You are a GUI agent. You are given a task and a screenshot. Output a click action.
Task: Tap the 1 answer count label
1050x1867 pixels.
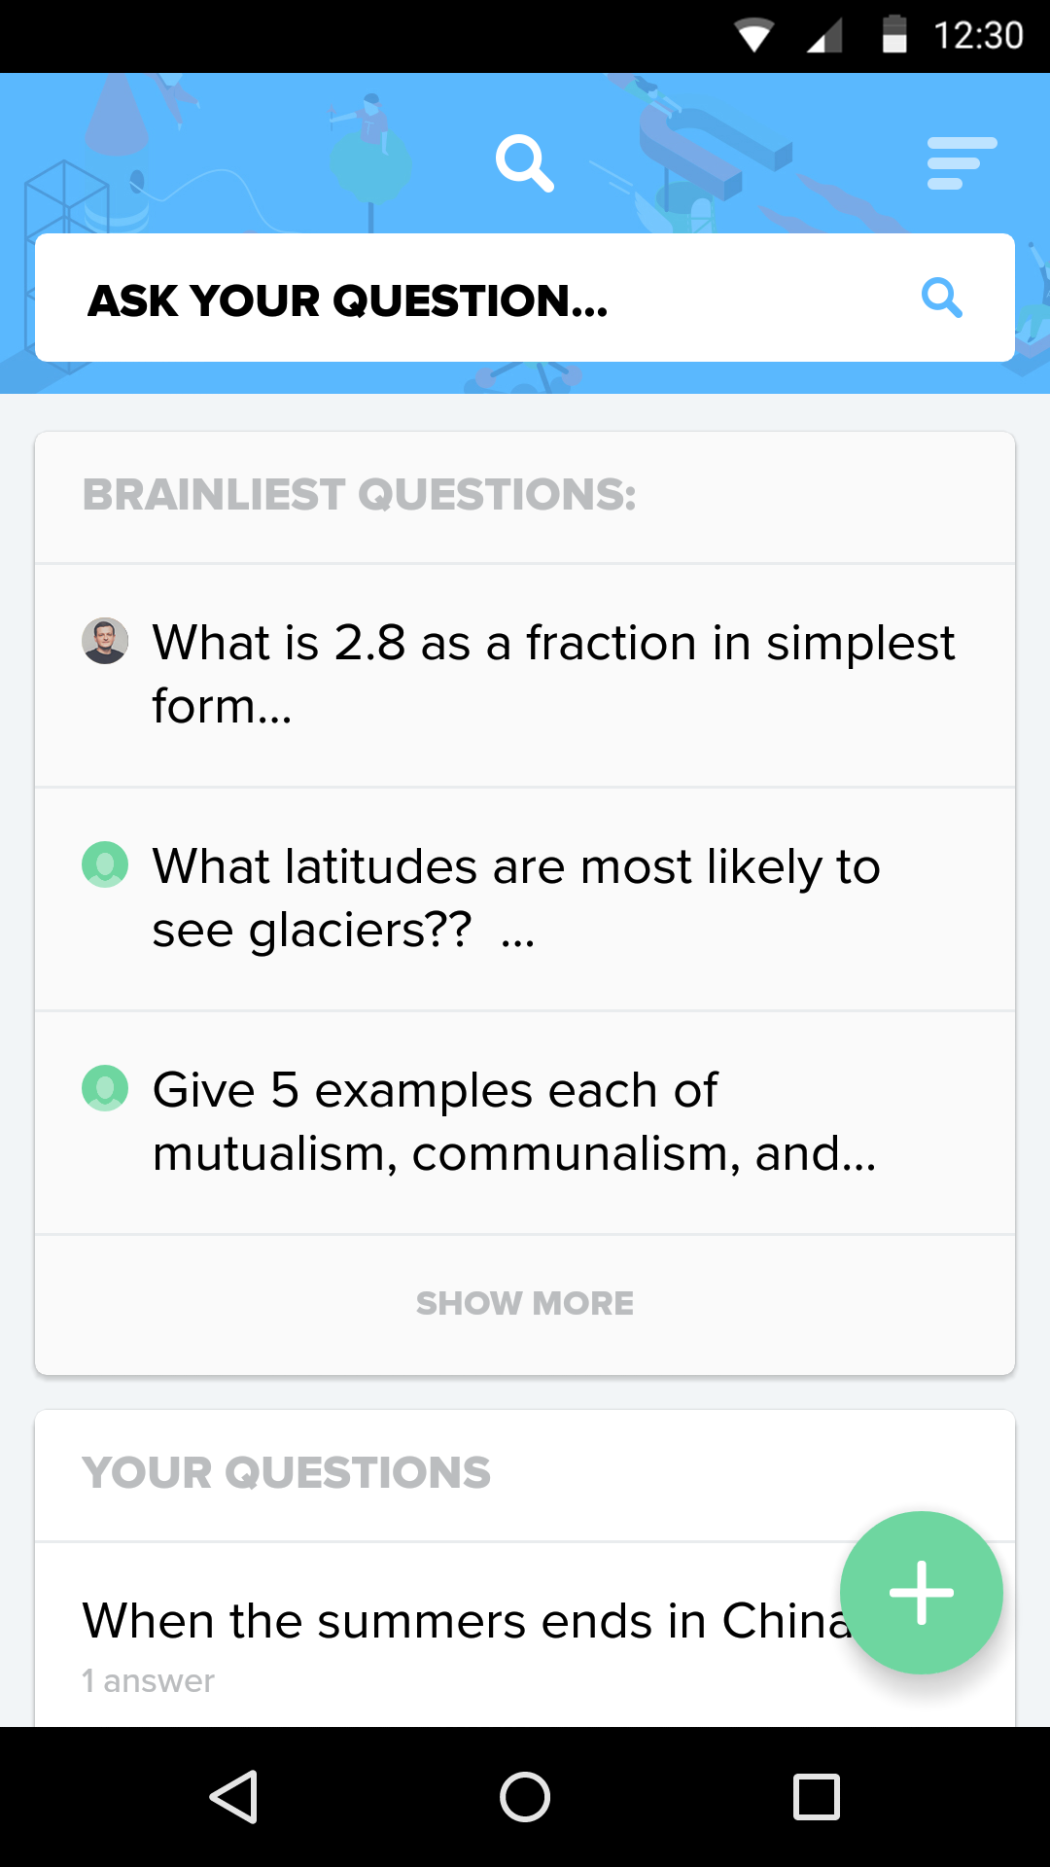click(x=148, y=1680)
